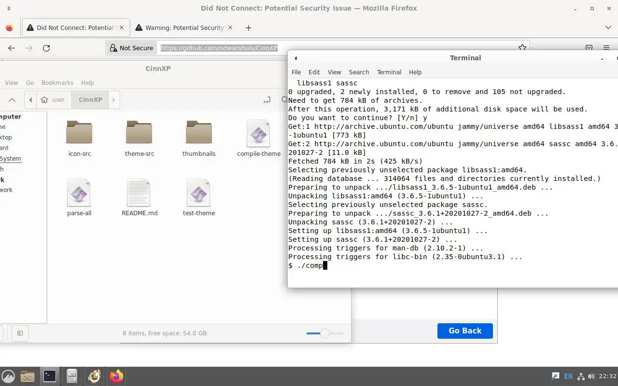Click the clock showing 22:32
This screenshot has width=618, height=386.
click(607, 376)
